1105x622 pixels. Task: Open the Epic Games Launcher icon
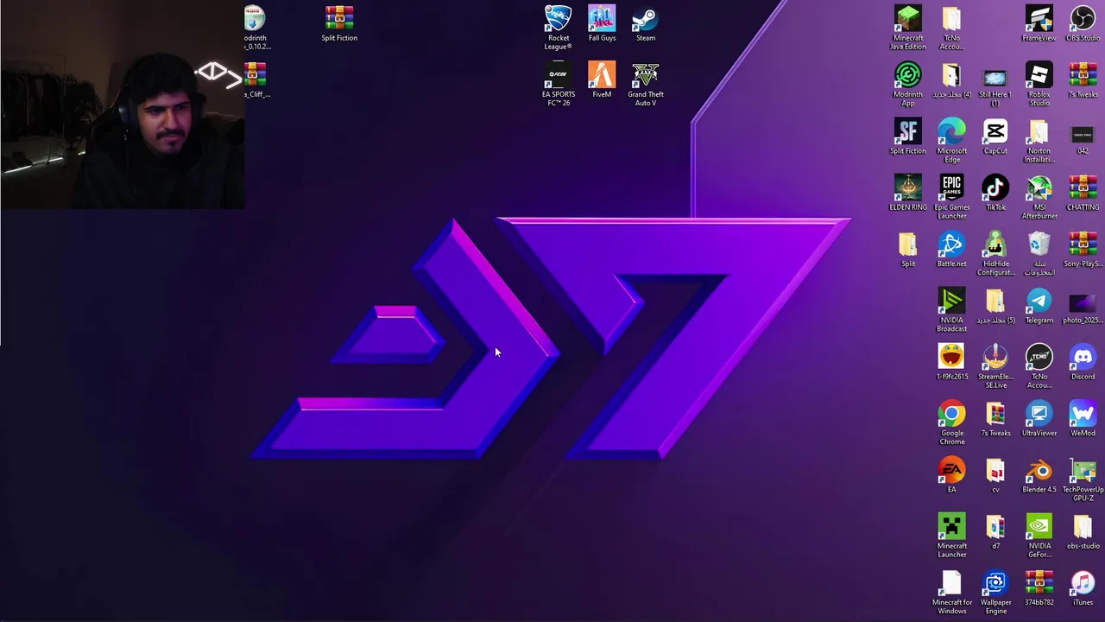point(951,196)
